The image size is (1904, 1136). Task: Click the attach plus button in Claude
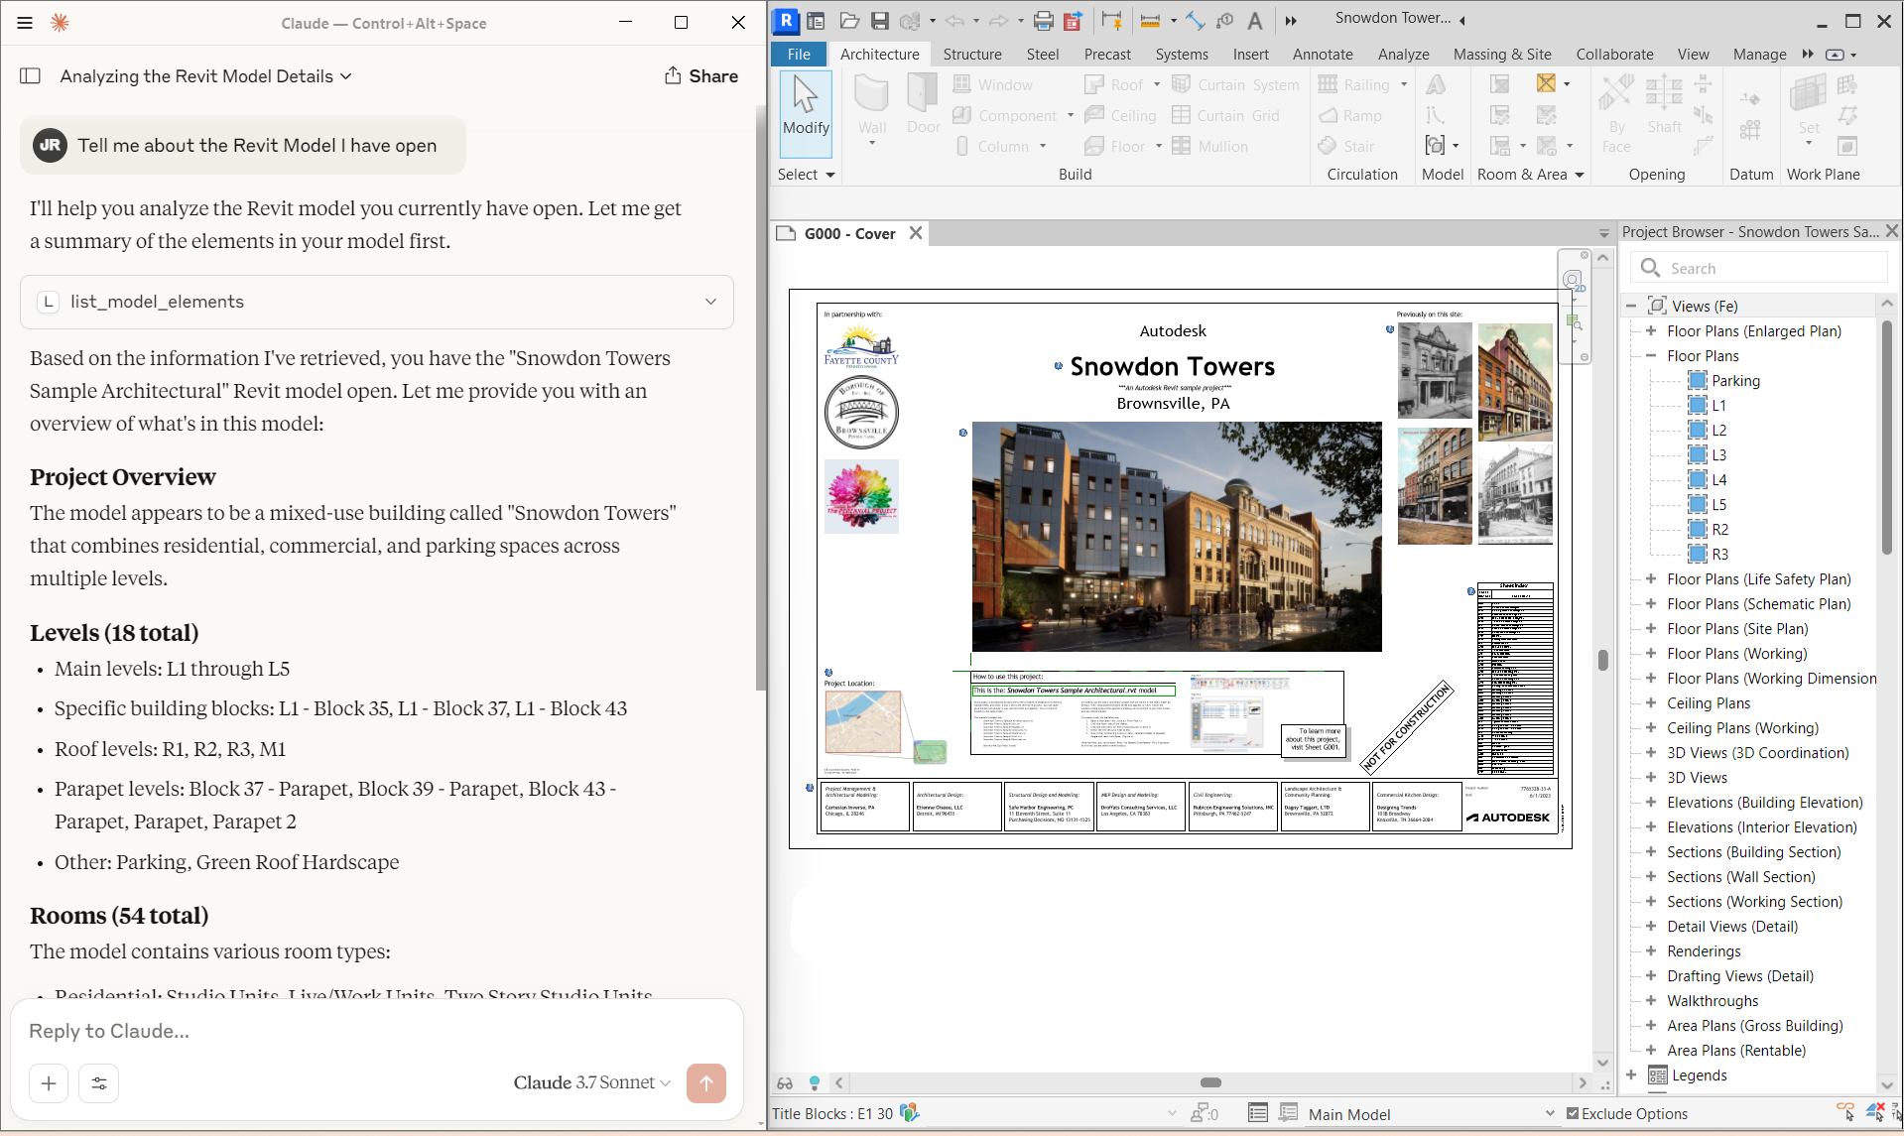pyautogui.click(x=49, y=1083)
